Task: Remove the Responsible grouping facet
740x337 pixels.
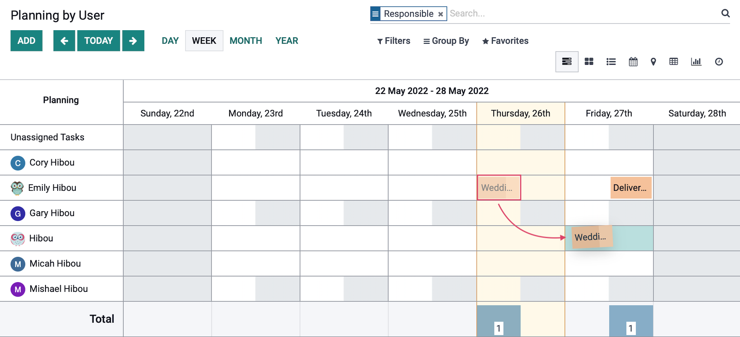Action: tap(441, 14)
